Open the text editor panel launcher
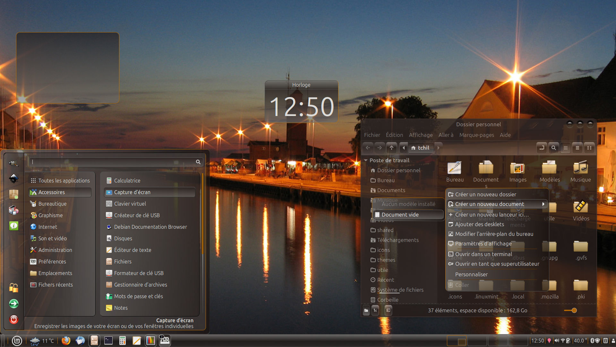 pyautogui.click(x=137, y=341)
